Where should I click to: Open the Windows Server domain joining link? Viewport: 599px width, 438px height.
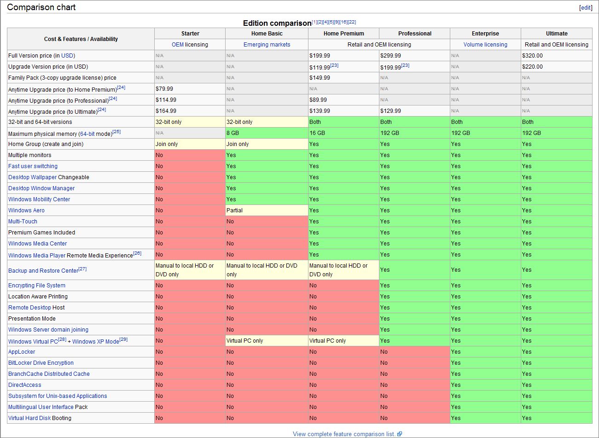pos(48,330)
